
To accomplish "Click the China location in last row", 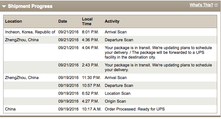I will click(x=10, y=109).
